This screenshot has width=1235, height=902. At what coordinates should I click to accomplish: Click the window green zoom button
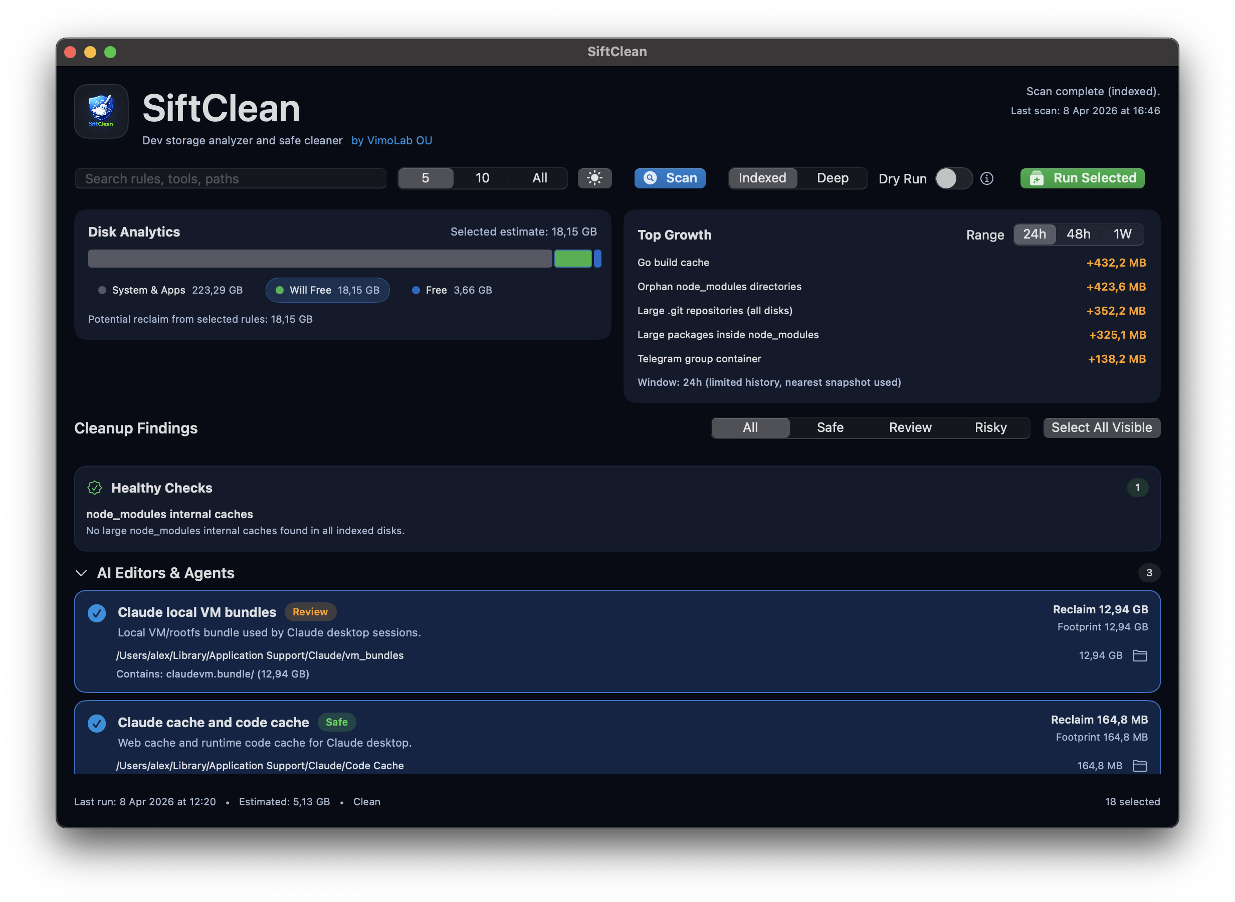point(110,52)
